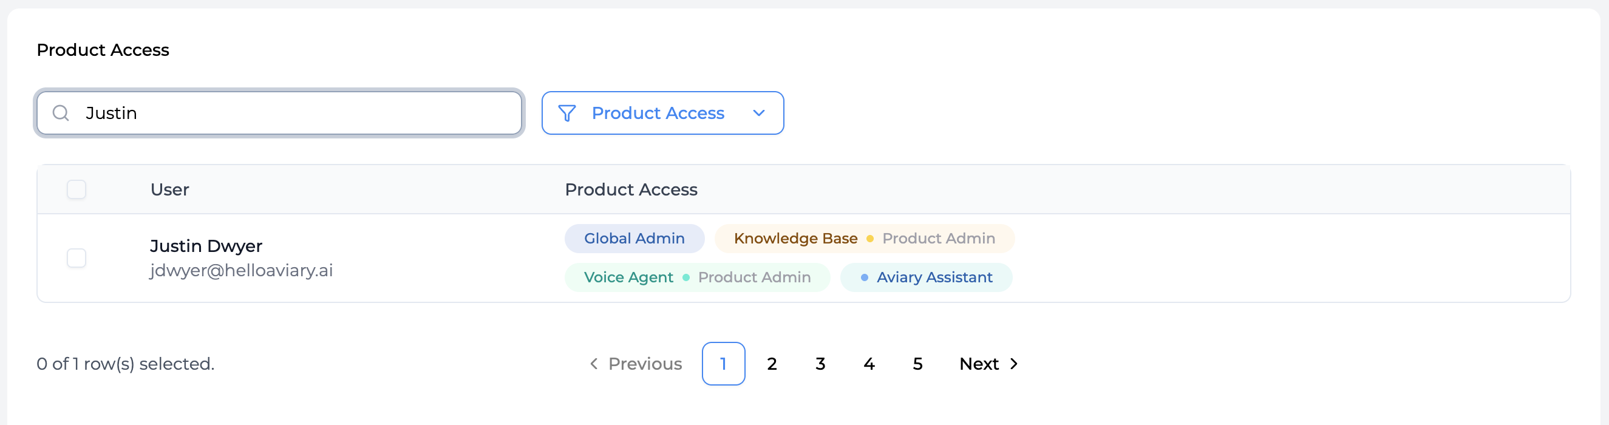Jump to page 5
1609x425 pixels.
(x=917, y=364)
